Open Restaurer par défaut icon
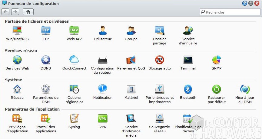The height and width of the screenshot is (139, 262). [217, 89]
